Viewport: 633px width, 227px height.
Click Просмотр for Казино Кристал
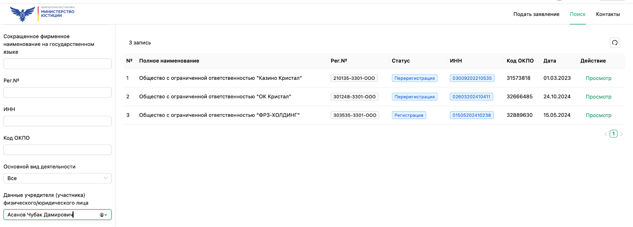(598, 78)
